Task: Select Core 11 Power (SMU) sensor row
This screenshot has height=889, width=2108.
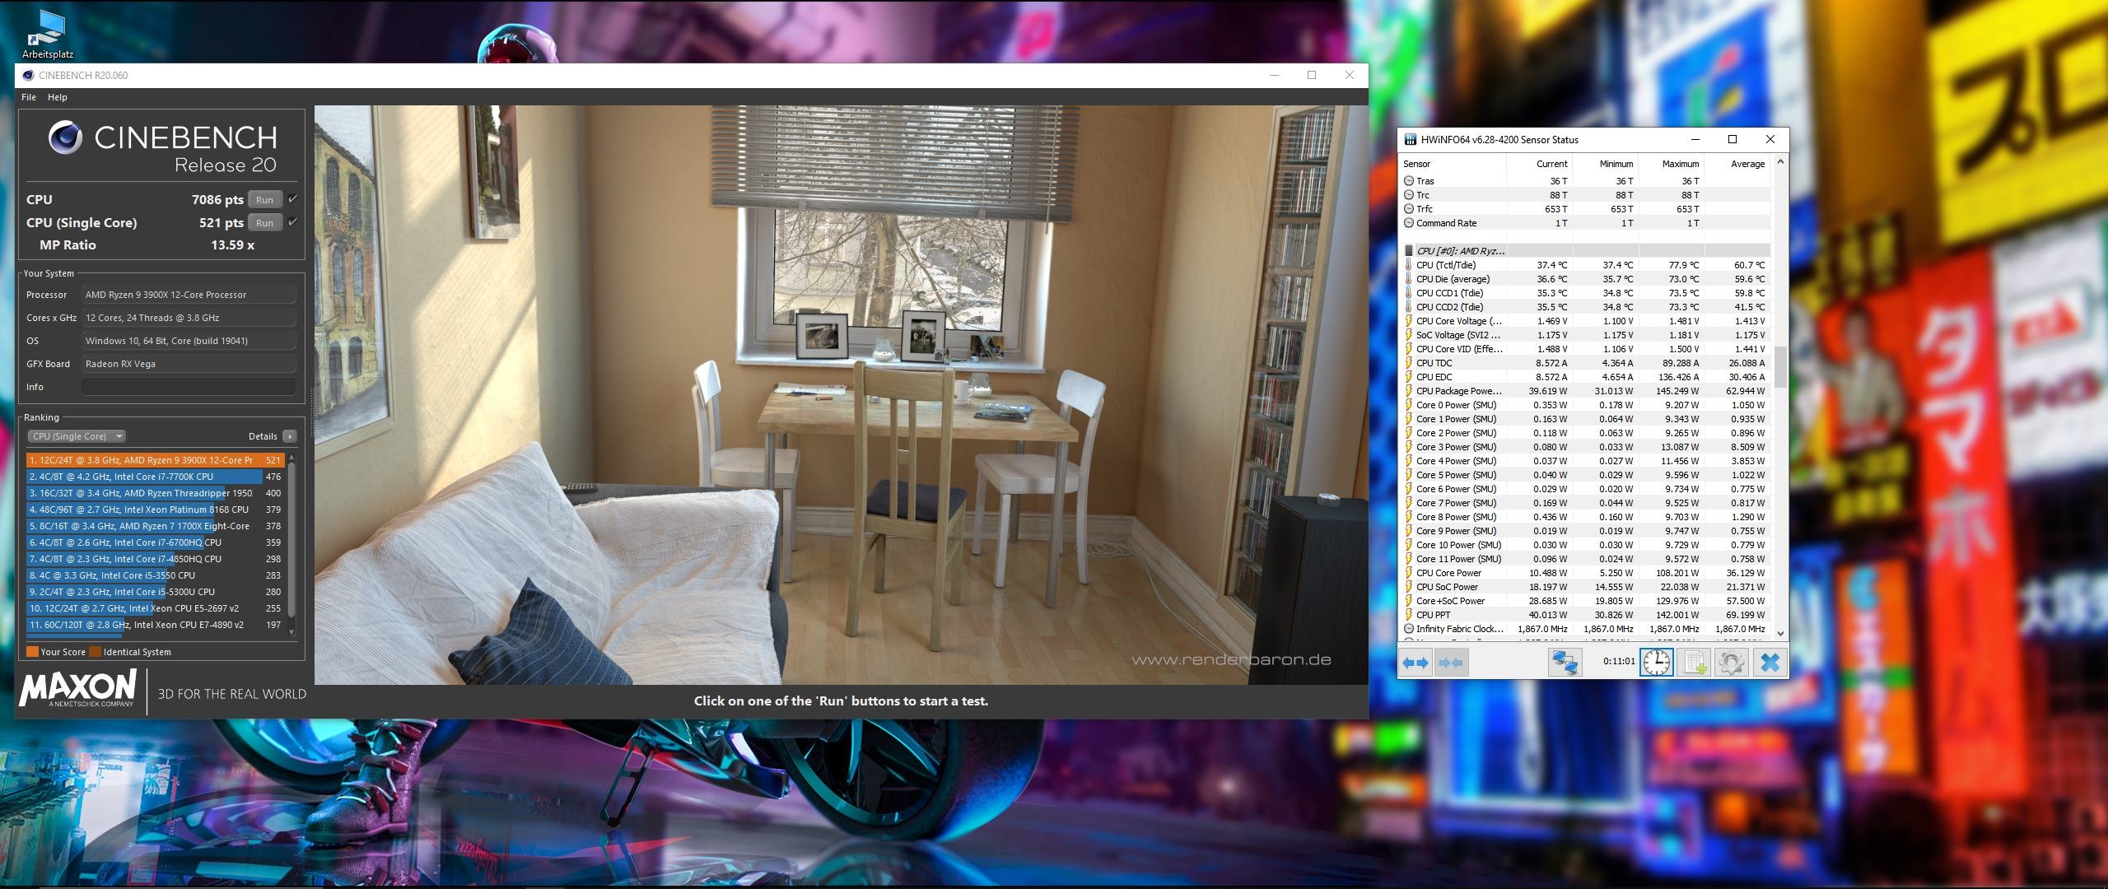Action: (x=1585, y=559)
